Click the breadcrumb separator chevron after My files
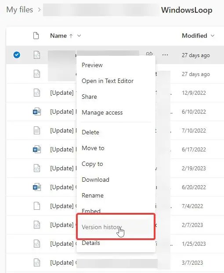The image size is (224, 273). click(x=39, y=10)
